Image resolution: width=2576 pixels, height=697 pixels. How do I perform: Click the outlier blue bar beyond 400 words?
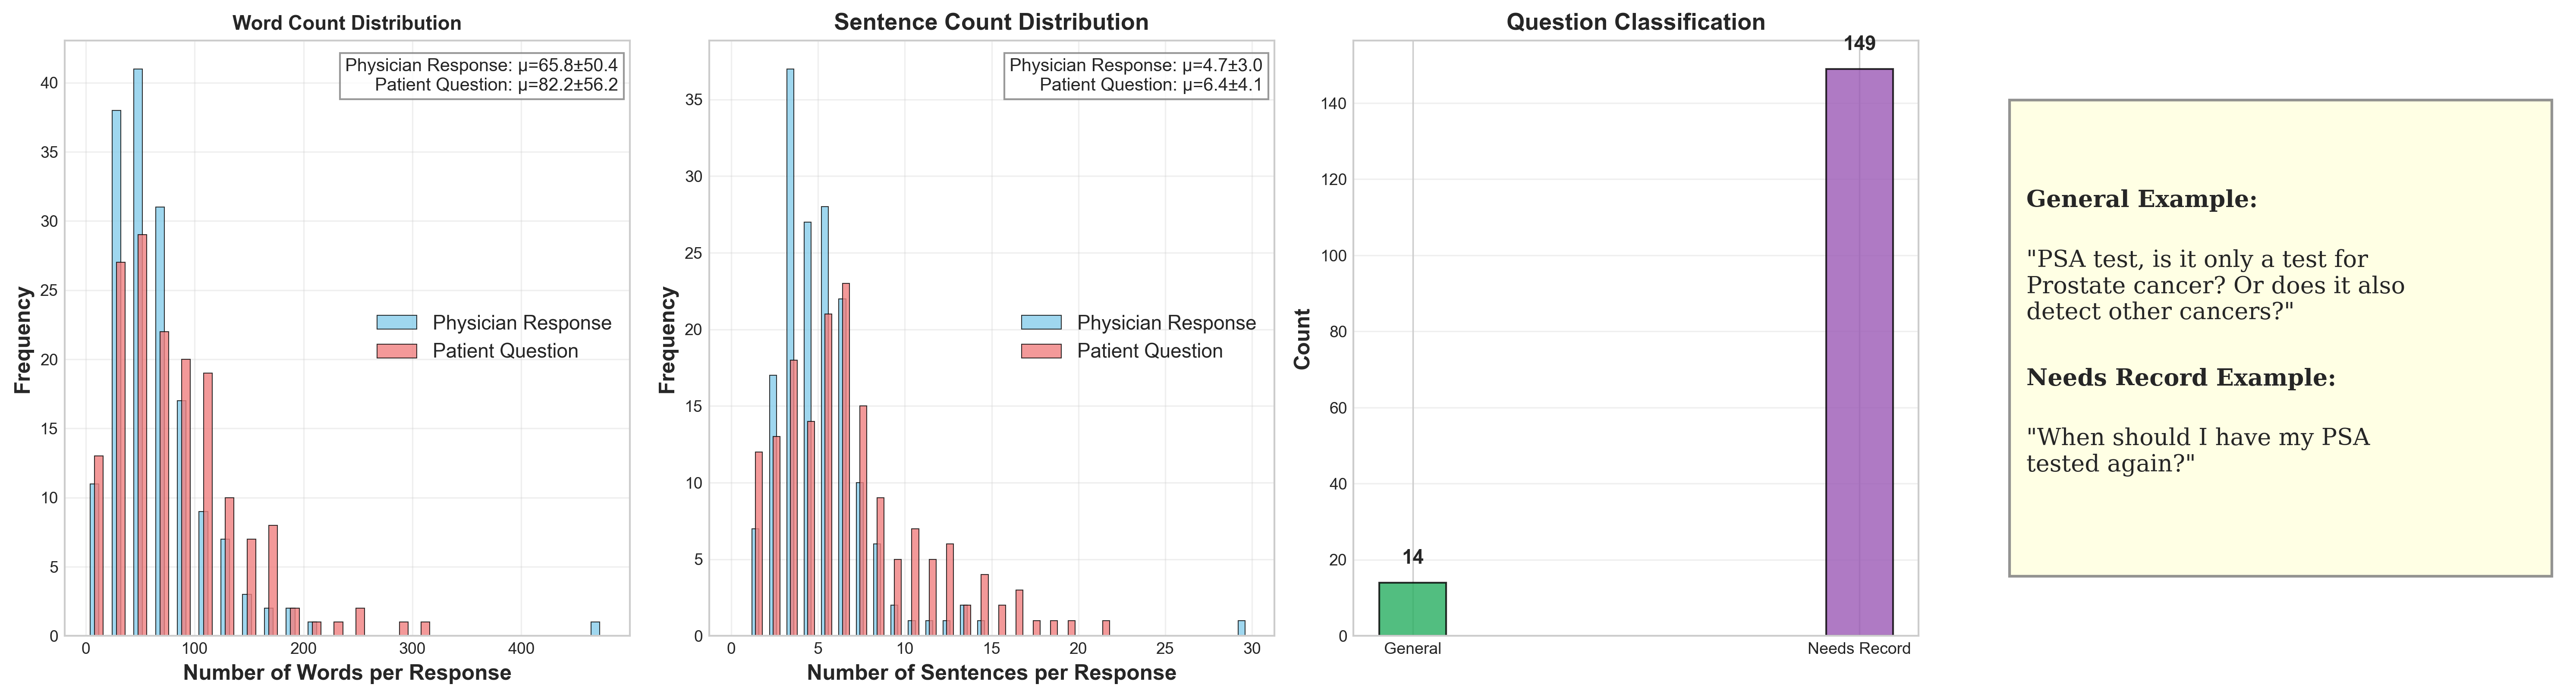coord(595,629)
